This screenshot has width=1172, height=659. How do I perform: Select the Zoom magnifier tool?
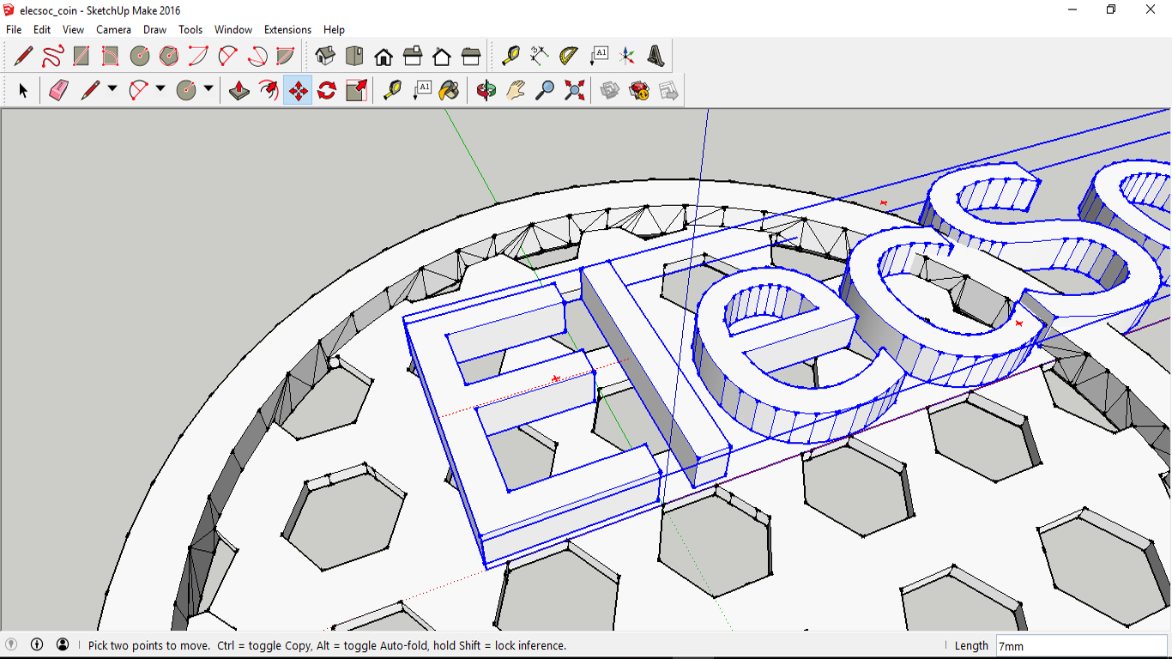545,90
